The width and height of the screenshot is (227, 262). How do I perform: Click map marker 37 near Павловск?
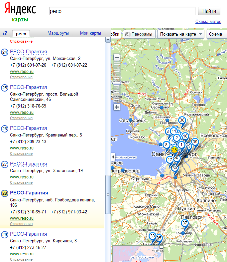coord(185,223)
